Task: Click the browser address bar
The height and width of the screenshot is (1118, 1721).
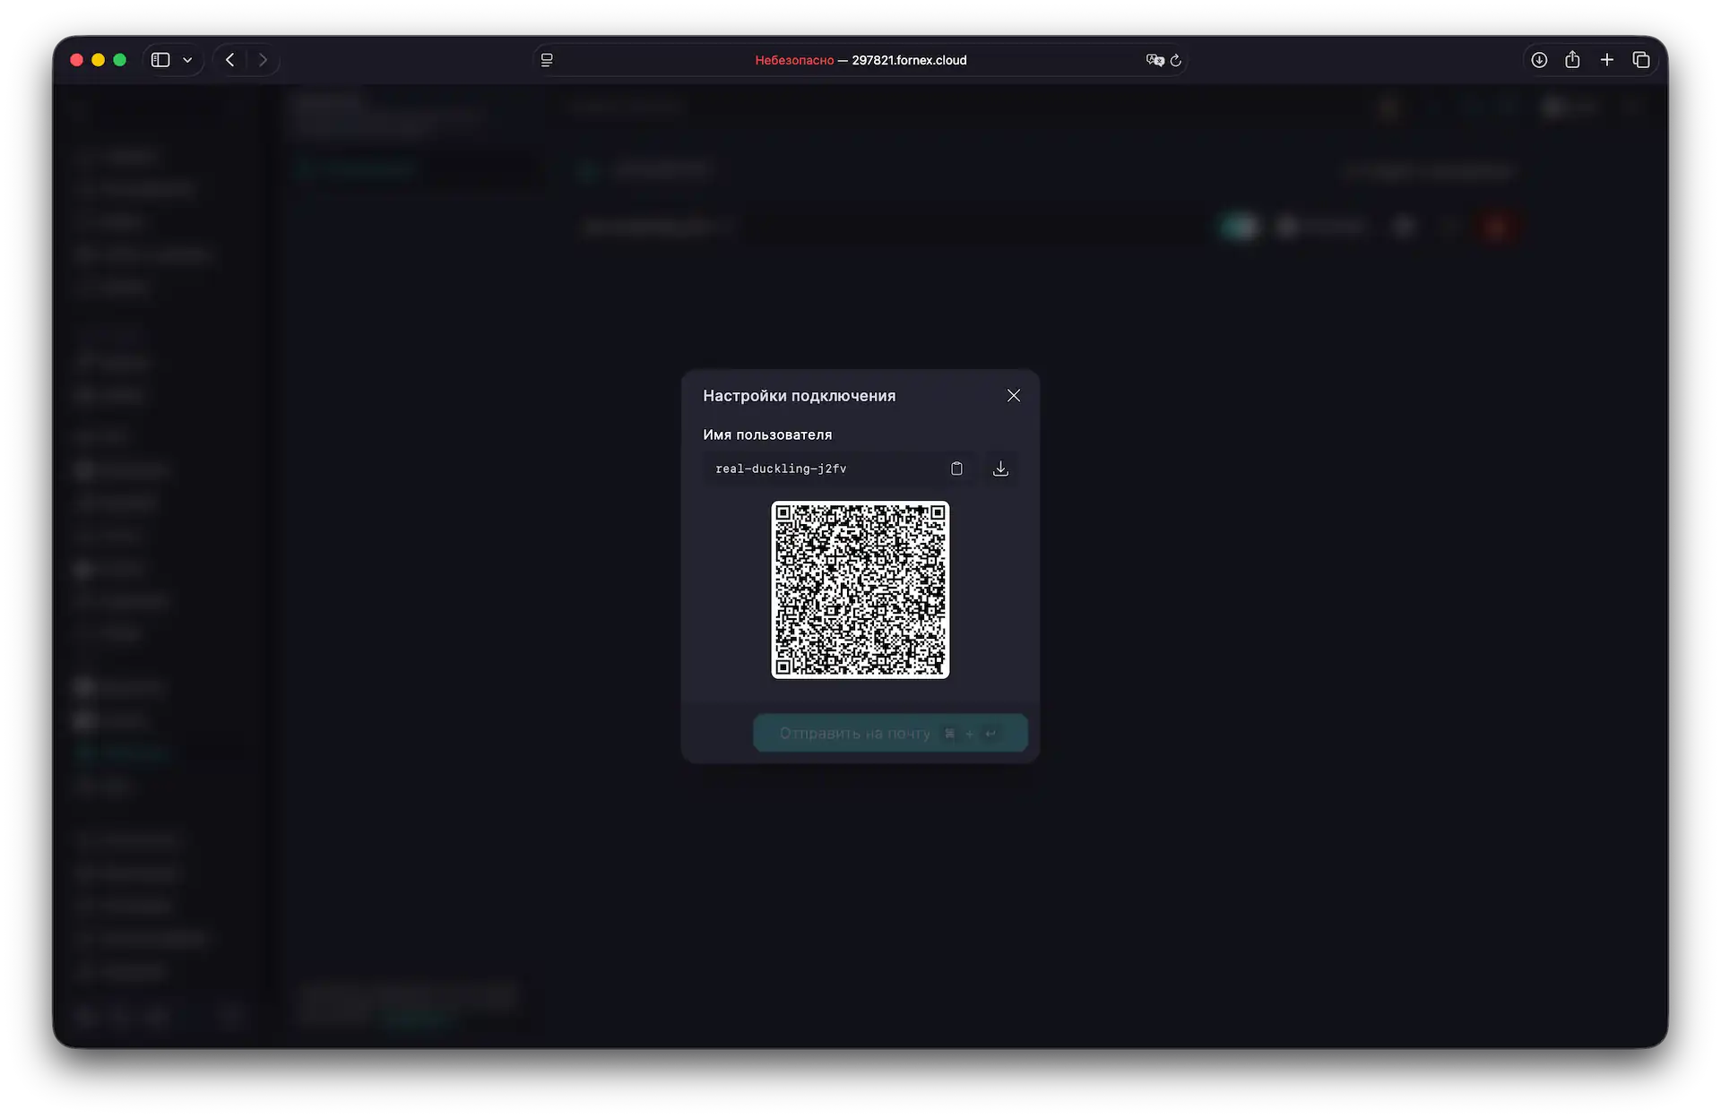Action: [860, 60]
